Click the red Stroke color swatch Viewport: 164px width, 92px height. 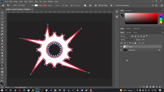(x=45, y=5)
